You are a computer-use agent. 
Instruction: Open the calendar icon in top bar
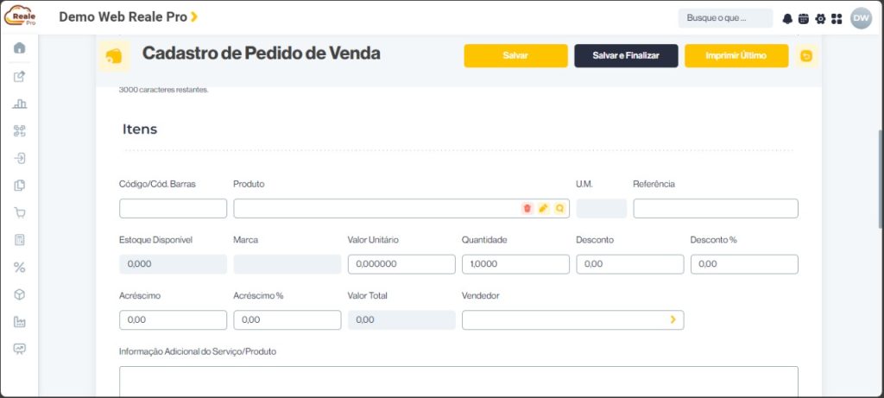[804, 19]
